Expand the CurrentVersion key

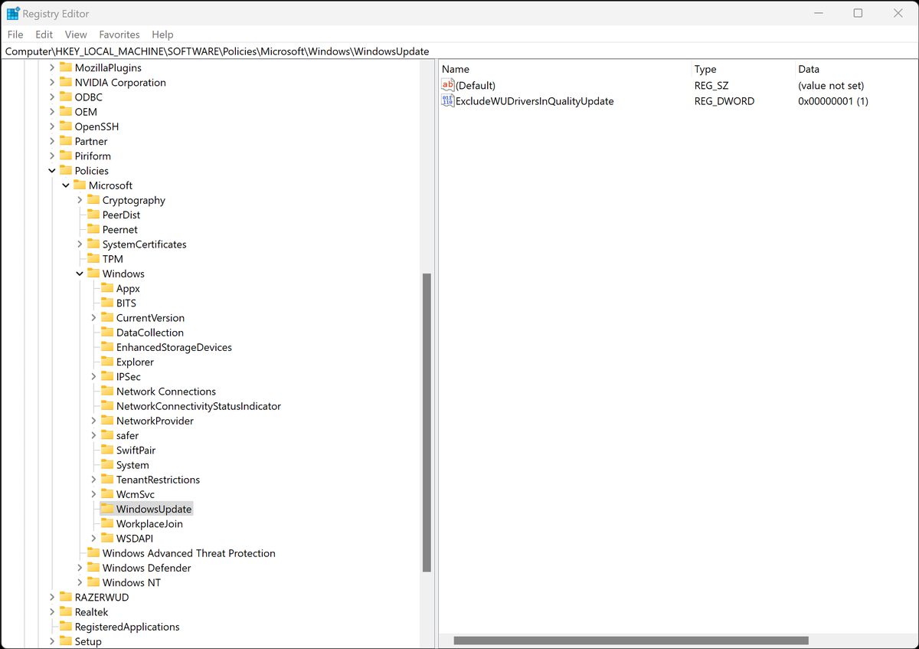[93, 317]
